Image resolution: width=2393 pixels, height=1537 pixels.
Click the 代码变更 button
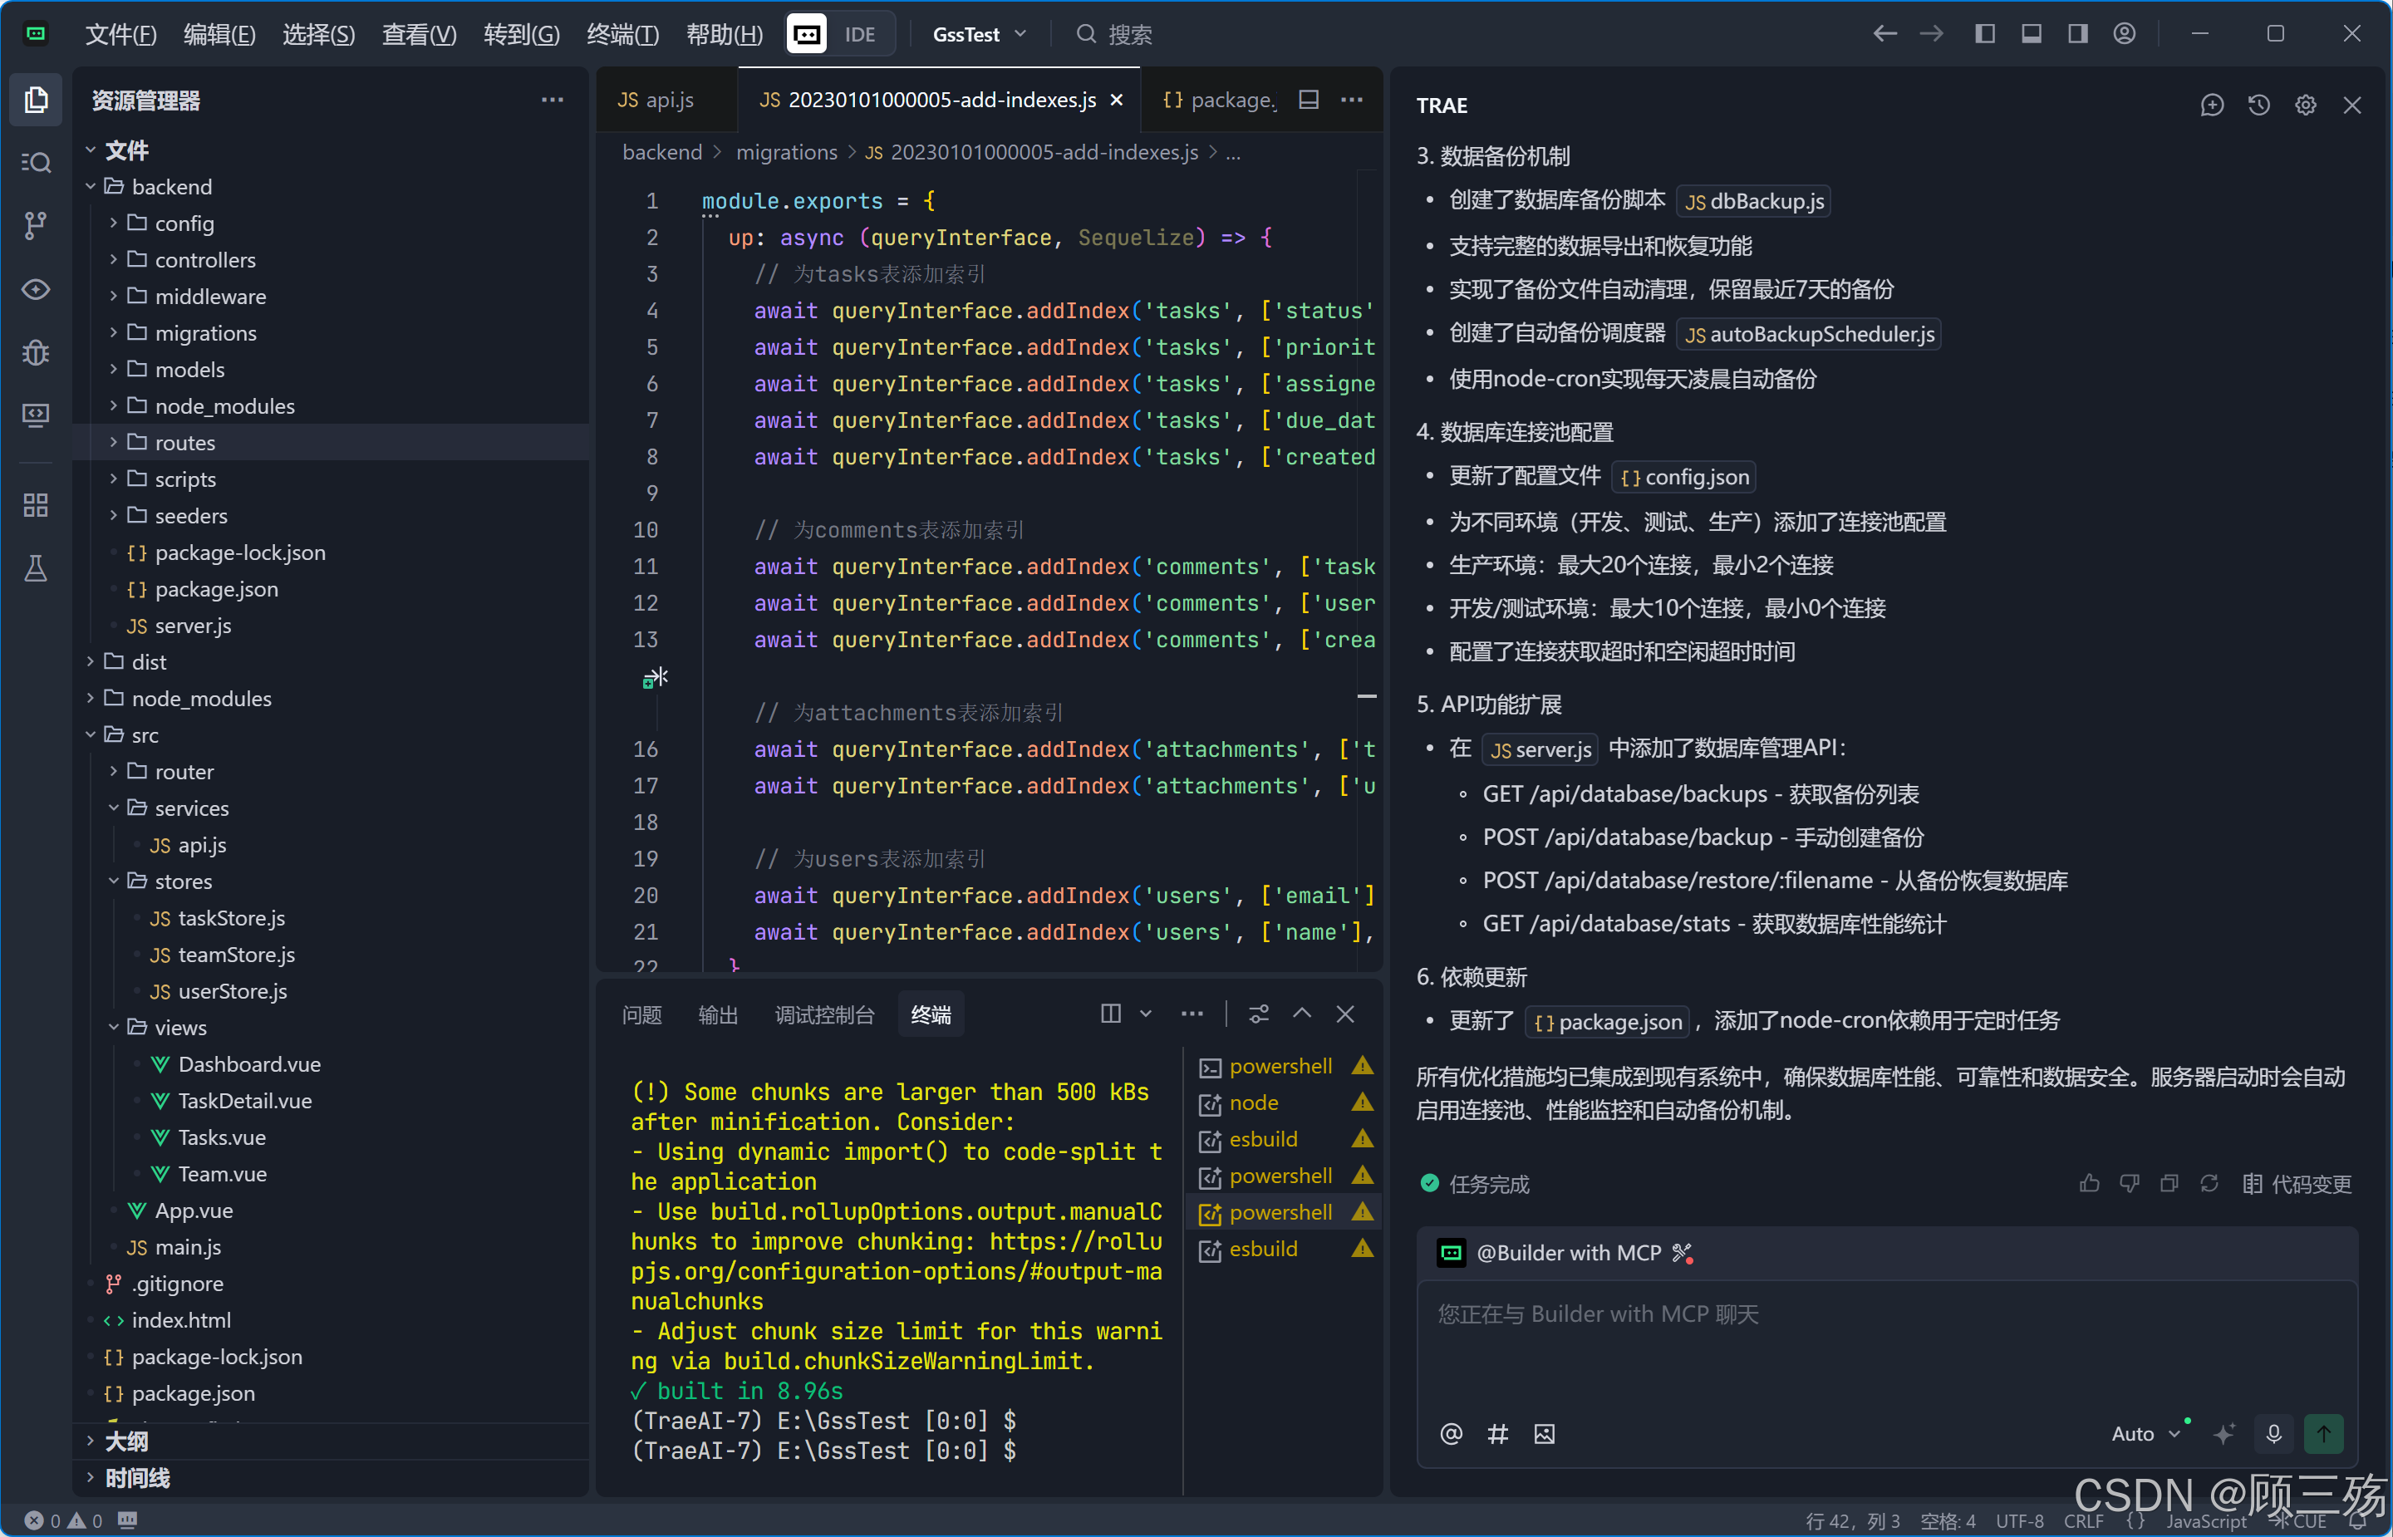(x=2297, y=1184)
